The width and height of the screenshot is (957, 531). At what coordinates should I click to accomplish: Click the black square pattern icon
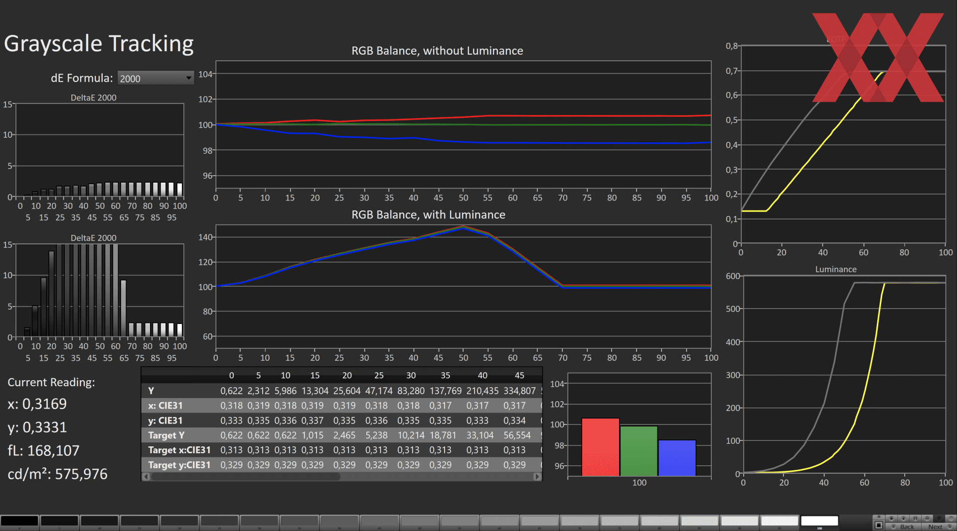(x=879, y=526)
